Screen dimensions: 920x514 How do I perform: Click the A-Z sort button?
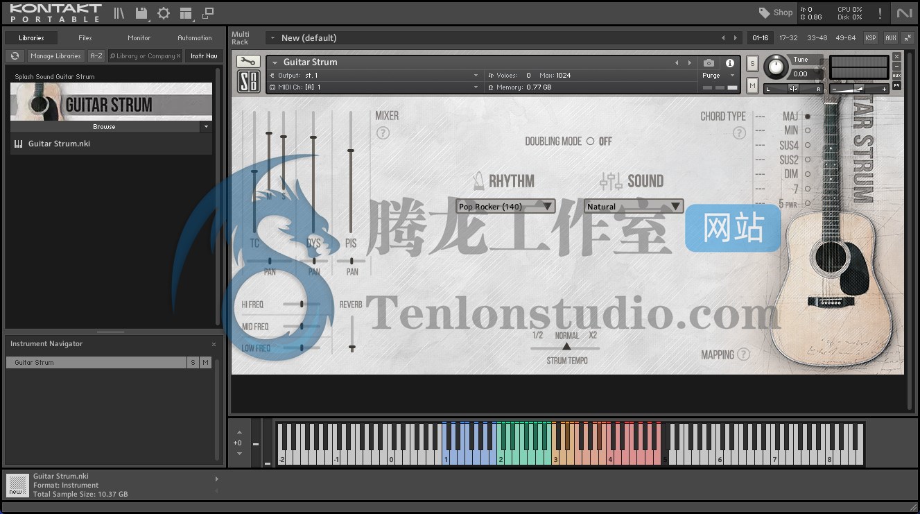coord(96,56)
